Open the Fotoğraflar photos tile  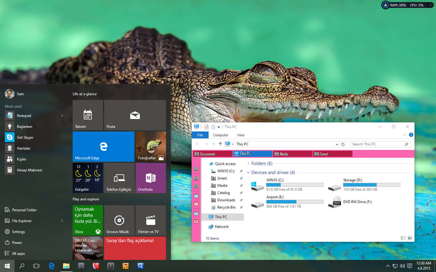(151, 147)
